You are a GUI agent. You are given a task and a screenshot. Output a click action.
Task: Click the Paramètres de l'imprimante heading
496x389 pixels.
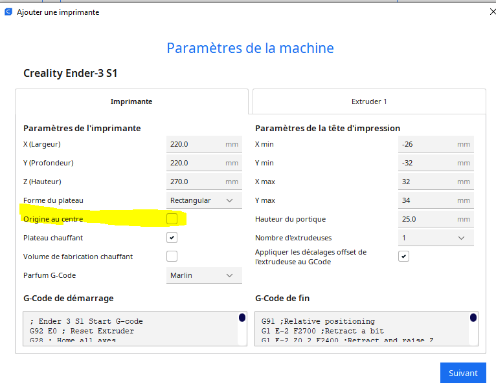[x=82, y=128]
